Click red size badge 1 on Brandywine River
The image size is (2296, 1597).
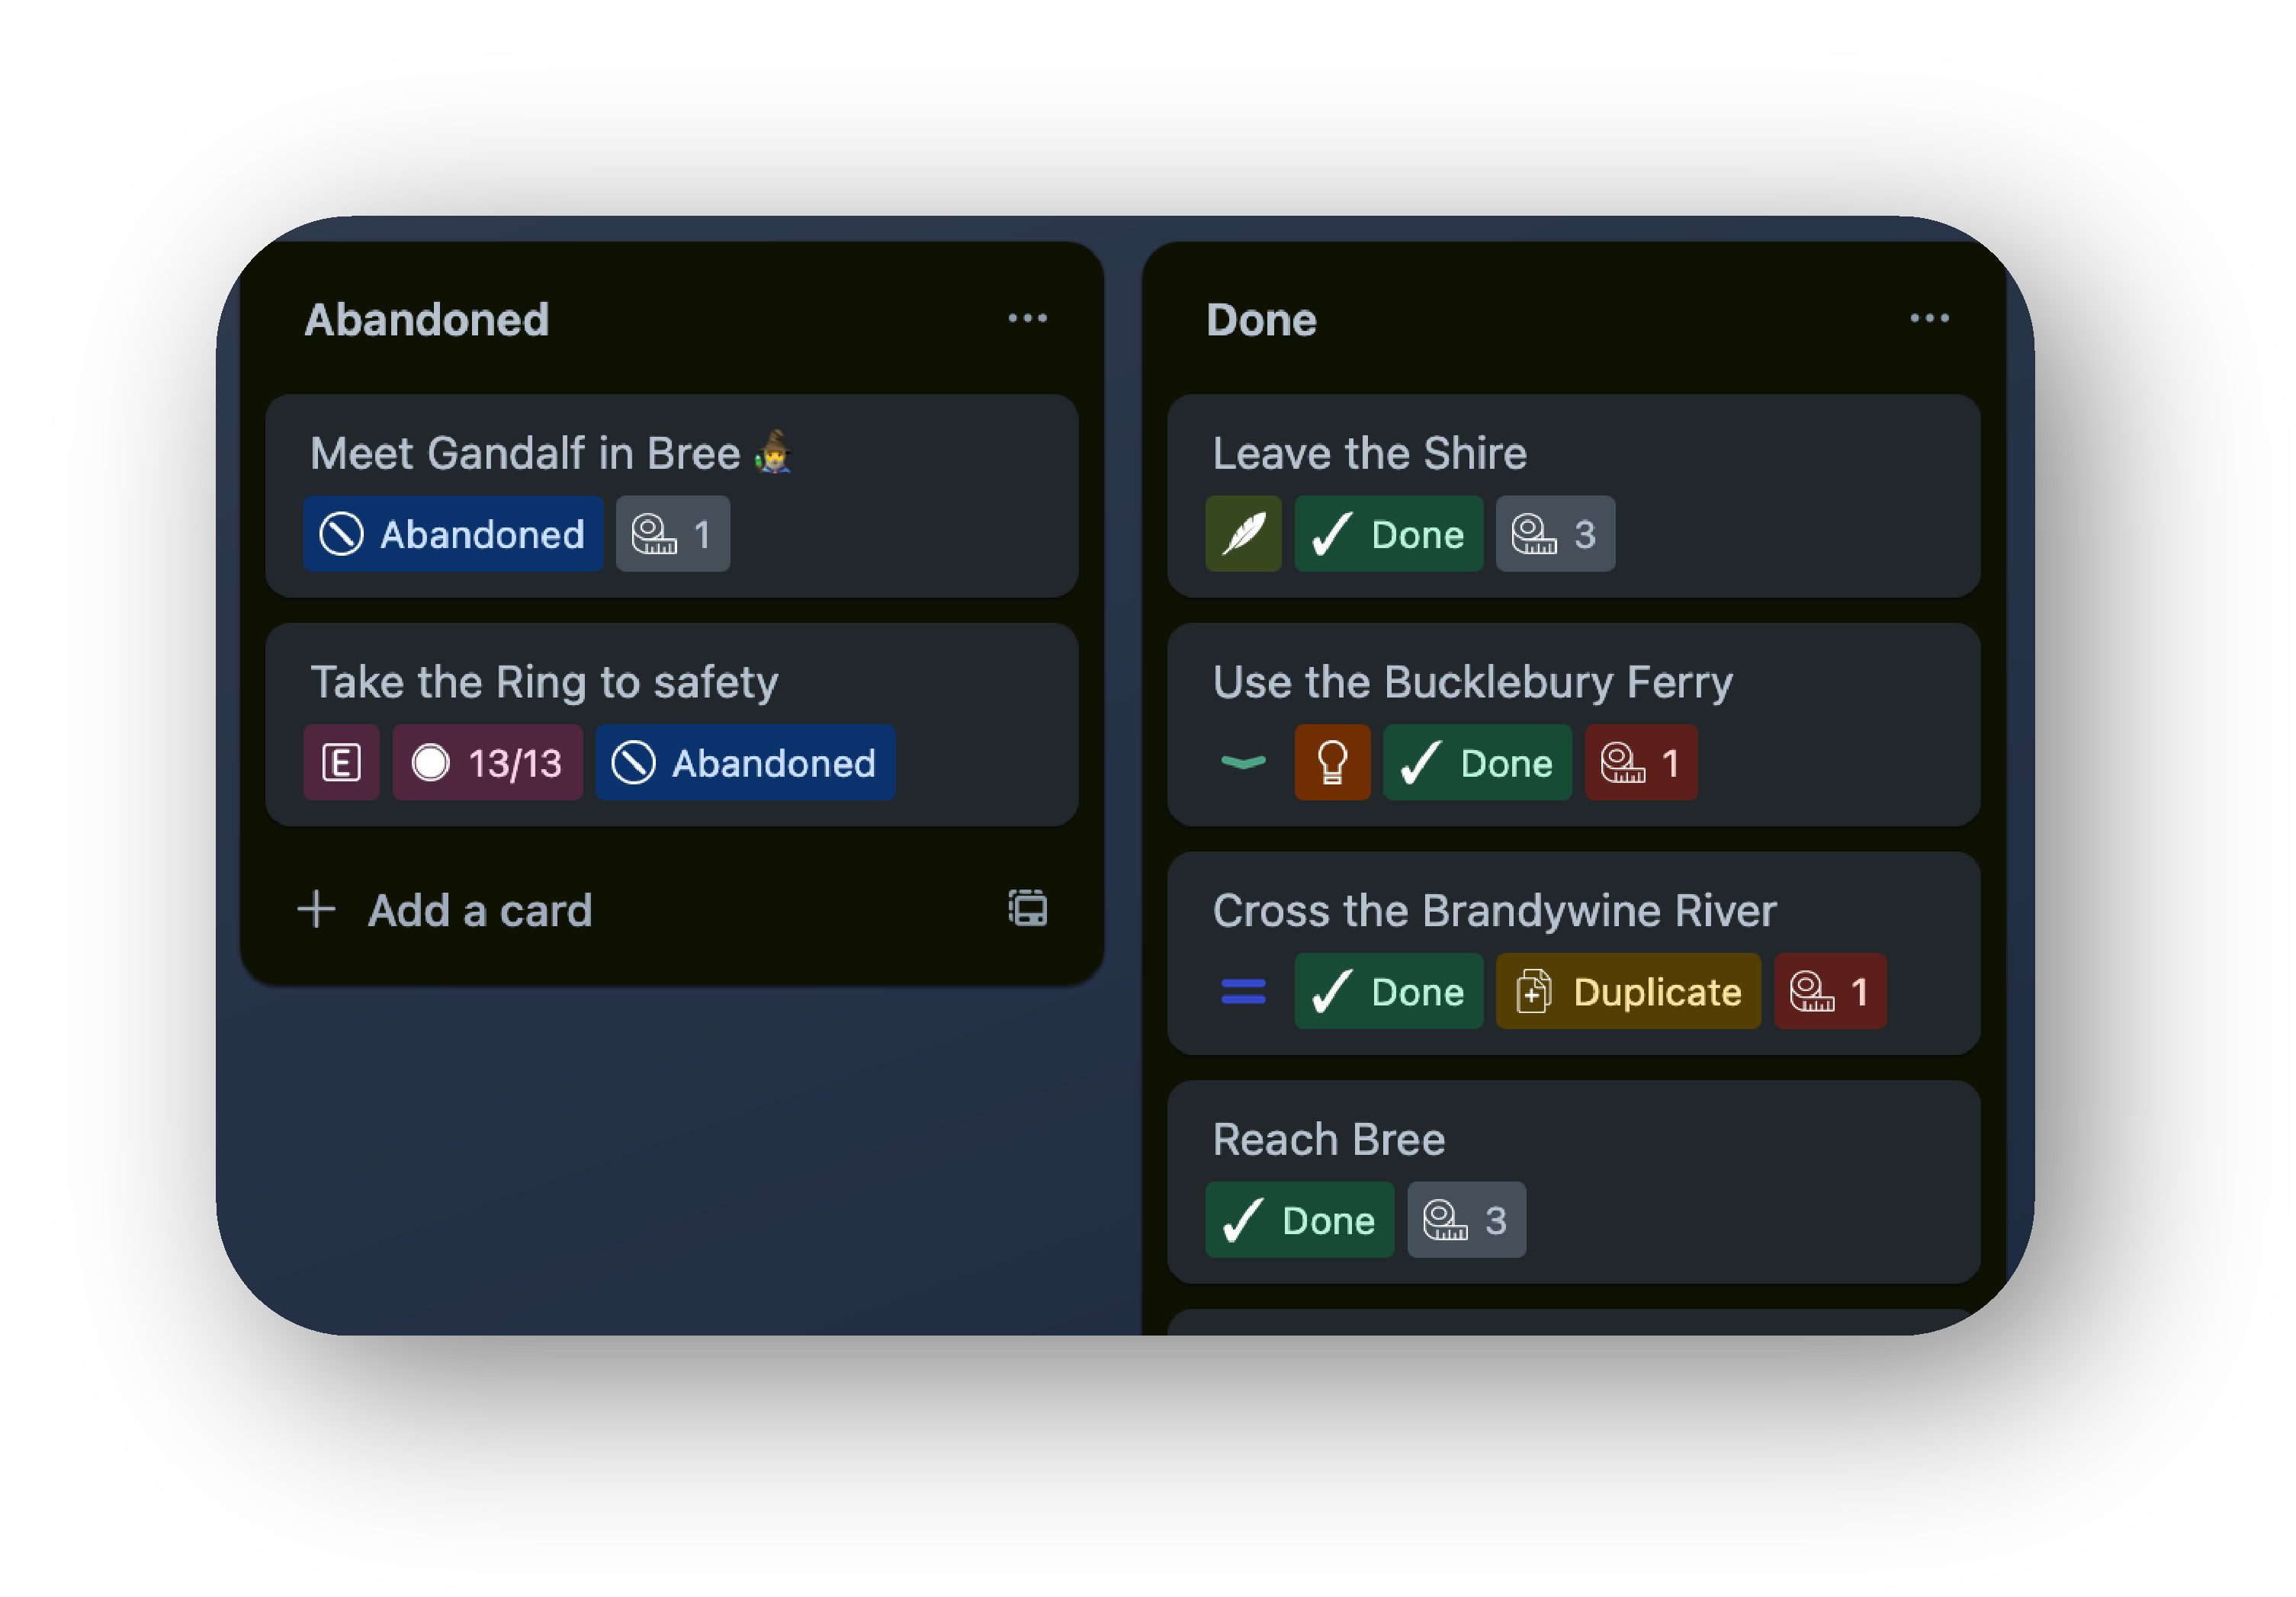1829,992
